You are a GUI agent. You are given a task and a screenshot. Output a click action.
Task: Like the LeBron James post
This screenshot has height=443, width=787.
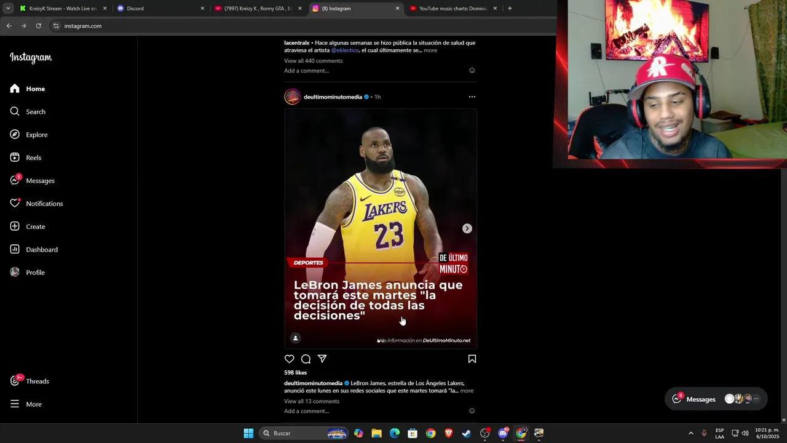290,359
